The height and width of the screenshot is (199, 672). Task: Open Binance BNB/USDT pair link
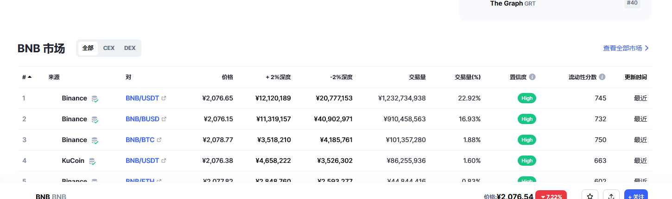[x=142, y=98]
